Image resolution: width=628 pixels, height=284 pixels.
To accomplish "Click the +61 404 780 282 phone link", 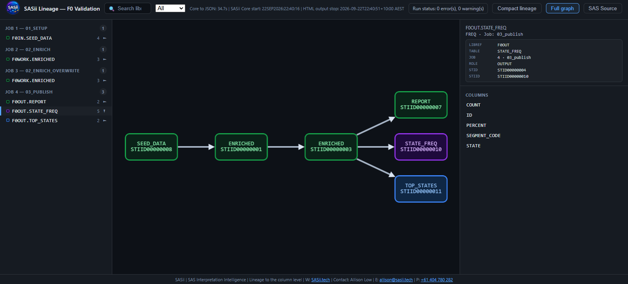I will pyautogui.click(x=437, y=280).
